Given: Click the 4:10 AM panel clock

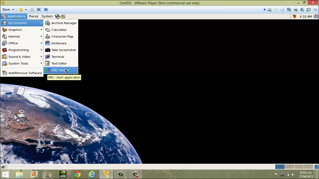Looking at the screenshot, I should [306, 16].
